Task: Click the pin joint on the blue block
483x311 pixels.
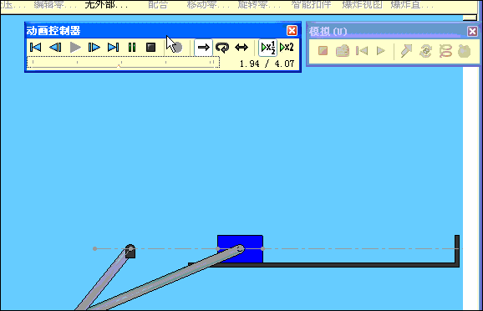Action: click(x=241, y=248)
